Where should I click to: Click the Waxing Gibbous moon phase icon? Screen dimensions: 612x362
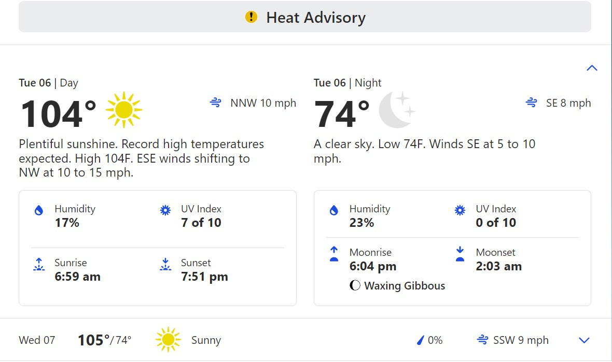tap(355, 285)
